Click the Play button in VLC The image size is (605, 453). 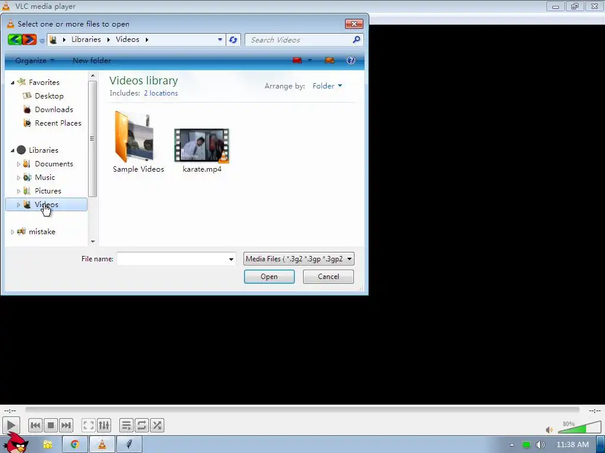click(x=11, y=425)
